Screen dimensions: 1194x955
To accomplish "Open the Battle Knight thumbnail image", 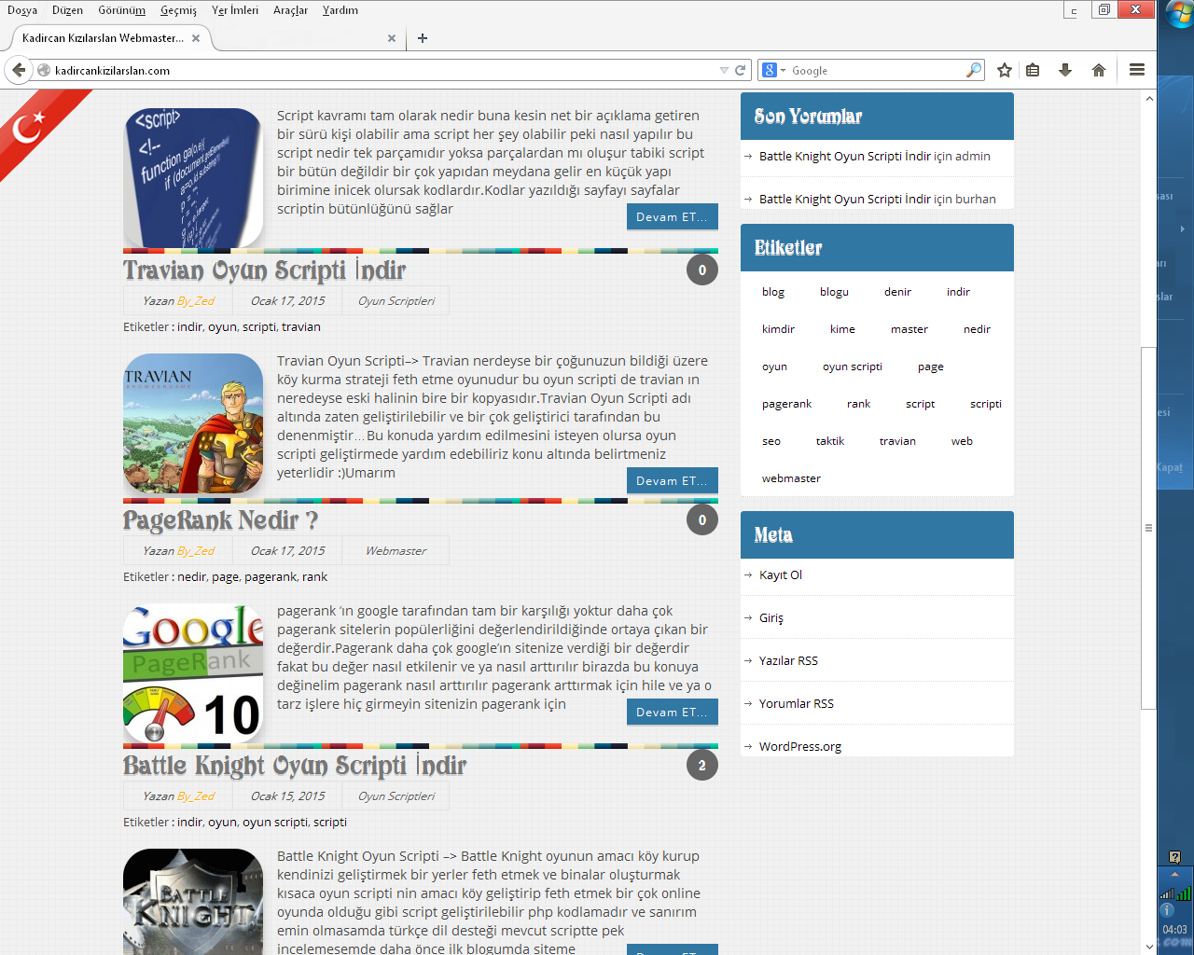I will pos(193,901).
